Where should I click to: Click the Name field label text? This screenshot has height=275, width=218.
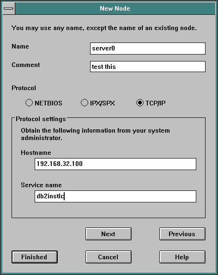(x=20, y=47)
